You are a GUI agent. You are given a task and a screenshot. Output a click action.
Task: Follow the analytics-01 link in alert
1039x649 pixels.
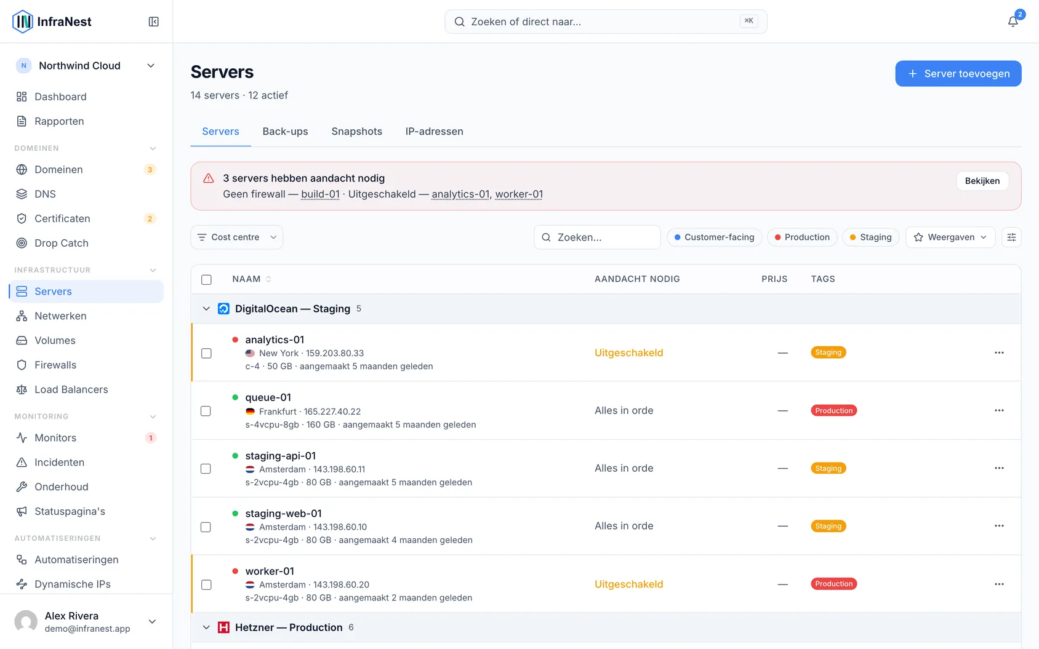[460, 194]
